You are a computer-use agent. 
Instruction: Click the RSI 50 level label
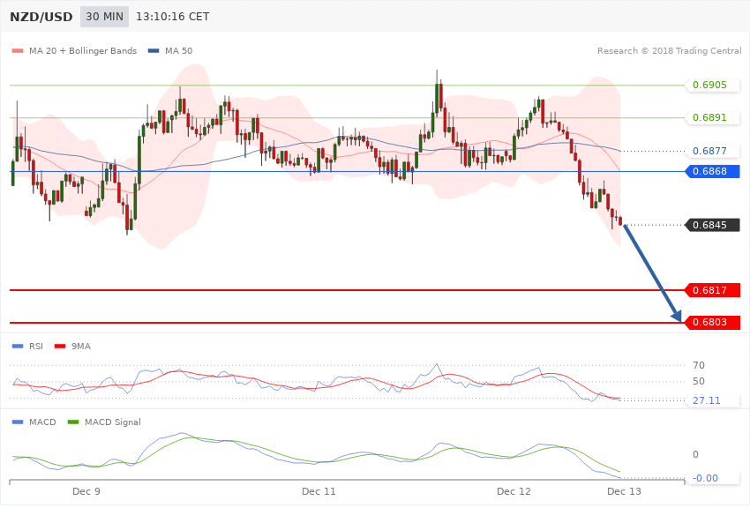699,381
